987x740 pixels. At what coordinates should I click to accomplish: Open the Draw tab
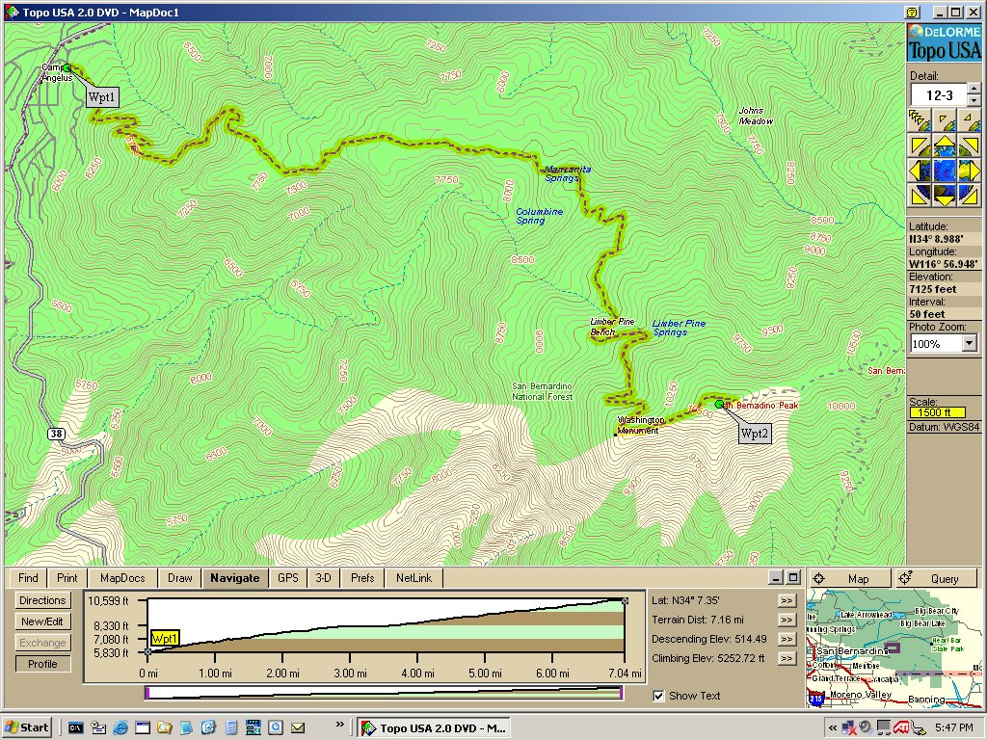point(180,578)
